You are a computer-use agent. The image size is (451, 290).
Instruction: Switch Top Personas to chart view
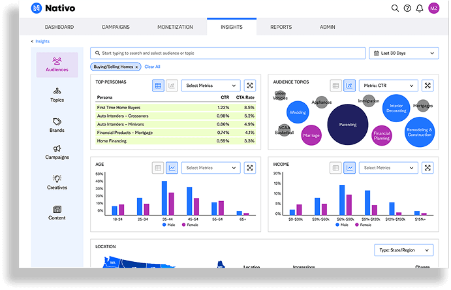[172, 86]
